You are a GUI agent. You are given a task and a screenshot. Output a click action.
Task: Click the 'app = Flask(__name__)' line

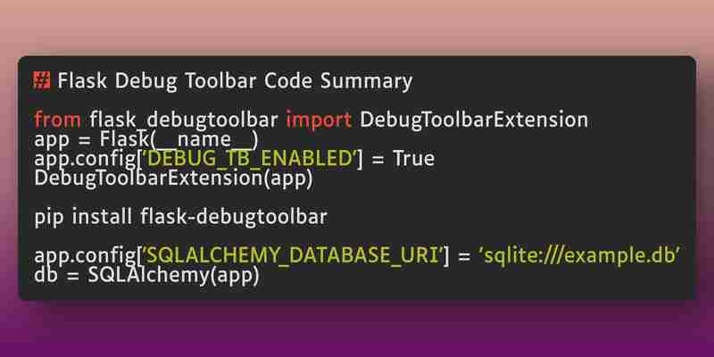tap(146, 139)
